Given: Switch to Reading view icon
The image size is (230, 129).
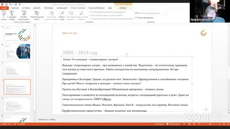Looking at the screenshot, I should click(x=194, y=124).
